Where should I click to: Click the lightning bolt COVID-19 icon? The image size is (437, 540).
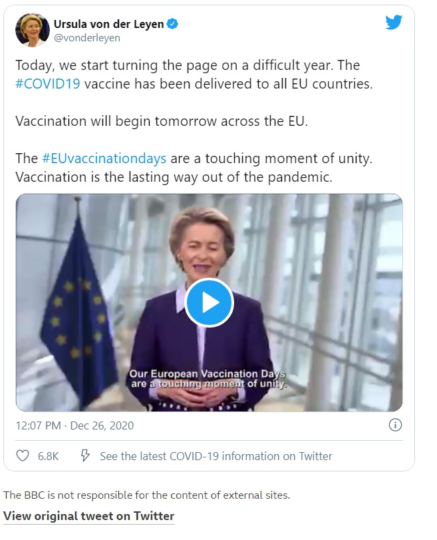[x=85, y=456]
